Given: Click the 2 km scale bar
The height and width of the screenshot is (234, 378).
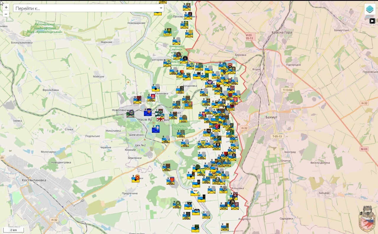Looking at the screenshot, I should tap(13, 230).
